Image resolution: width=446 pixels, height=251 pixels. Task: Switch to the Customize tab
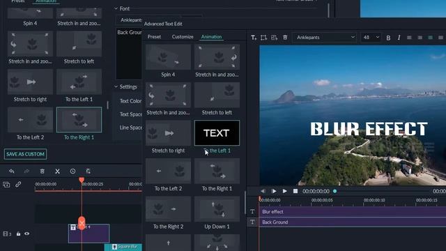[x=183, y=37]
